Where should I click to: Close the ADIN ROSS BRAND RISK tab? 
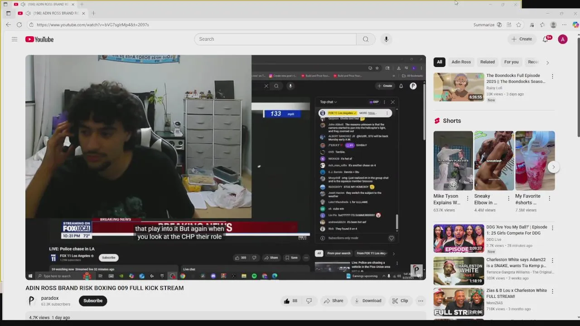pyautogui.click(x=83, y=13)
